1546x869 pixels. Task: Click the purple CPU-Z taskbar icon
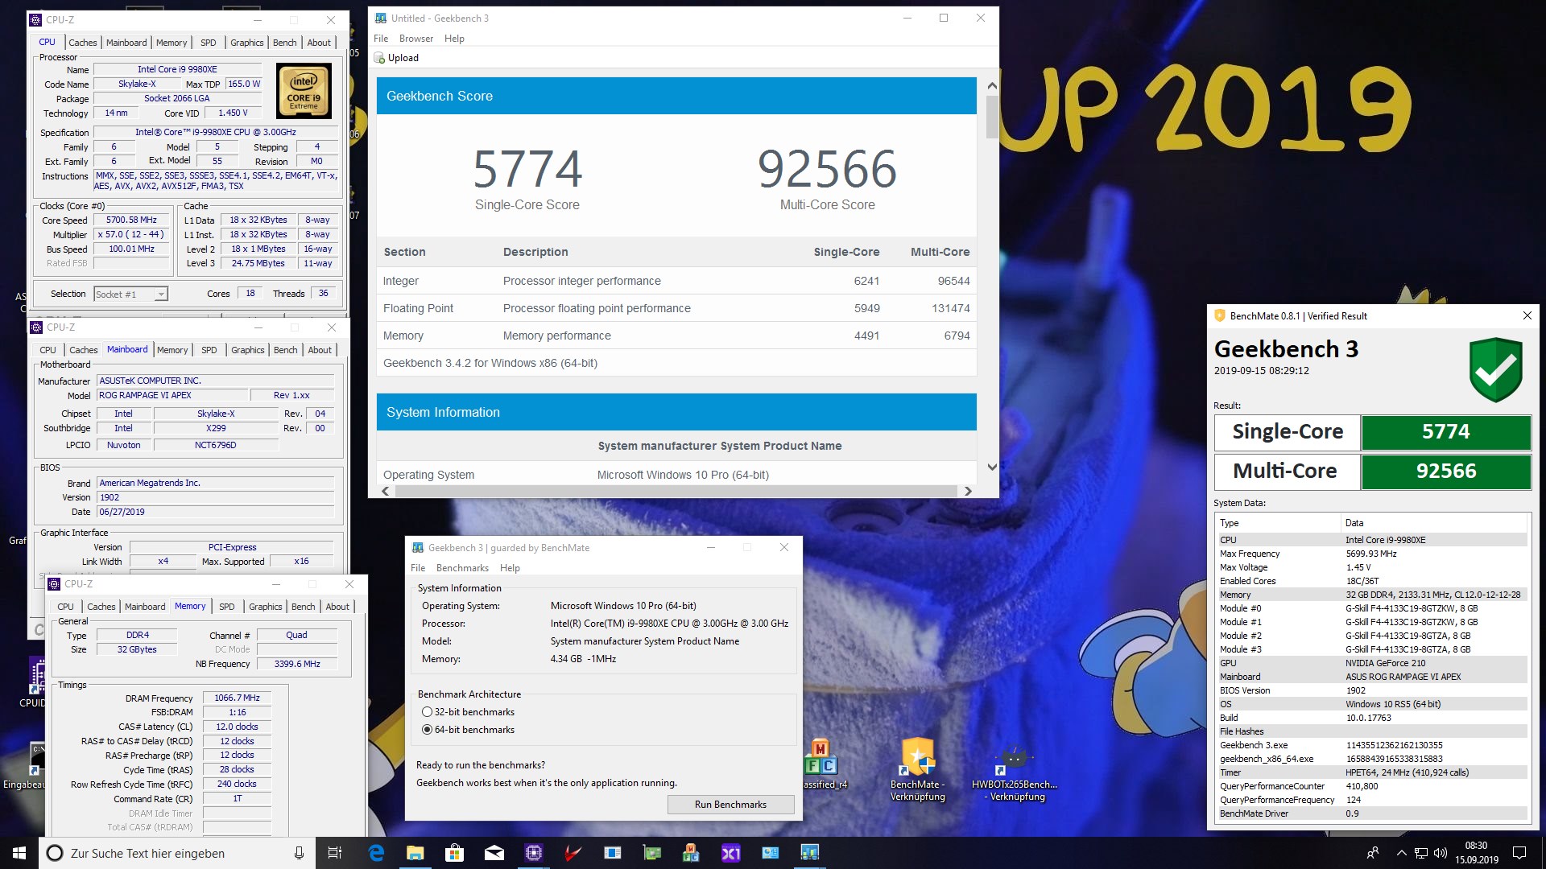coord(533,853)
